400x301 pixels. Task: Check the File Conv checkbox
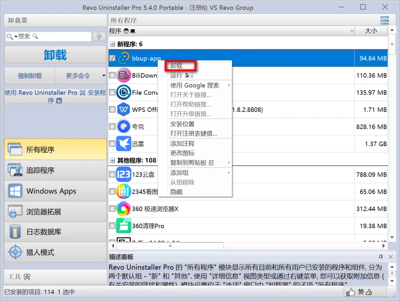coord(112,92)
